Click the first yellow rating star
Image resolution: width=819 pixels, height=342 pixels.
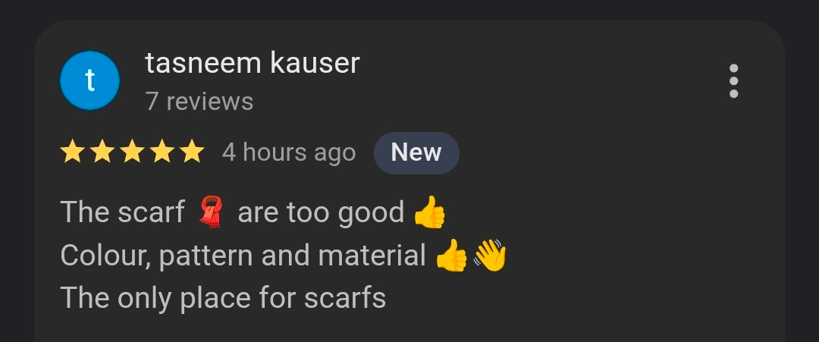pos(73,152)
